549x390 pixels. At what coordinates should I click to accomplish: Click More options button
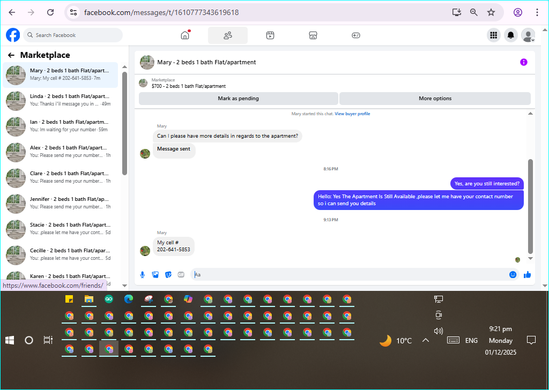tap(435, 98)
